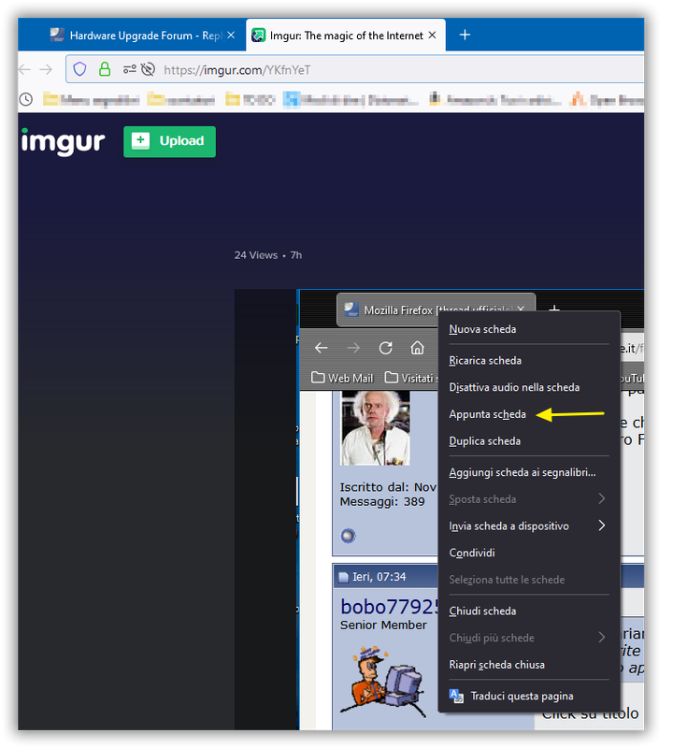Select 'Disattiva audio nella scheda' menu entry
Screen dimensions: 673x748
click(529, 387)
